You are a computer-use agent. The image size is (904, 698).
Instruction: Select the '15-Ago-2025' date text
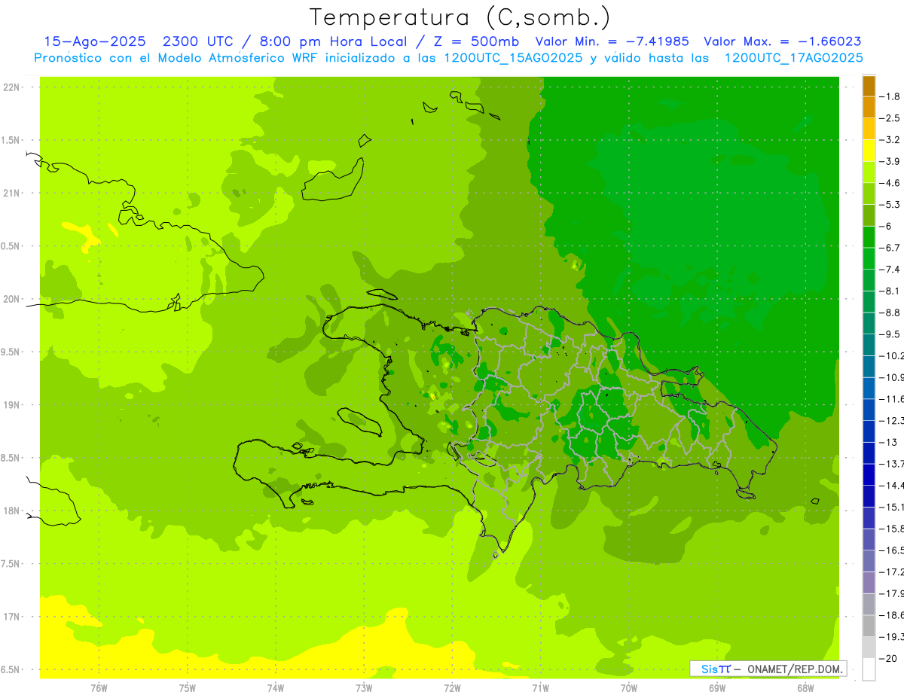[x=95, y=41]
